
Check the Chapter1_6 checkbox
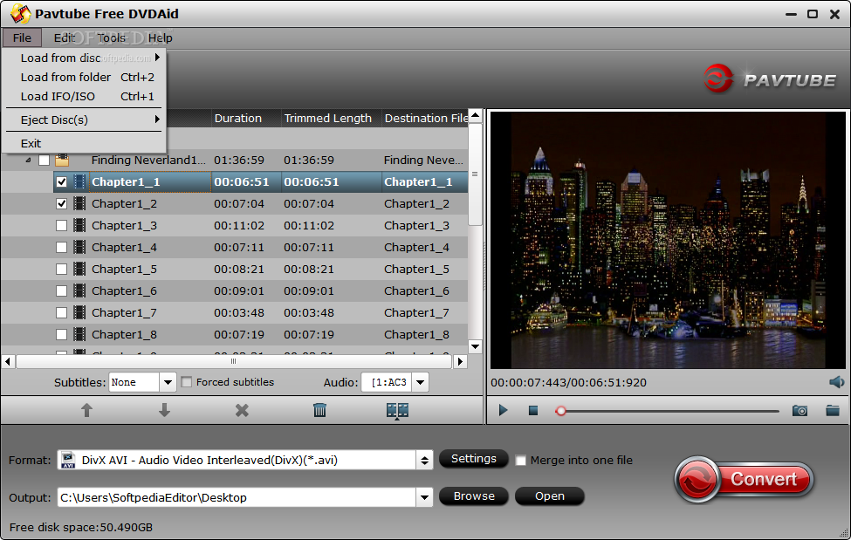(x=62, y=291)
